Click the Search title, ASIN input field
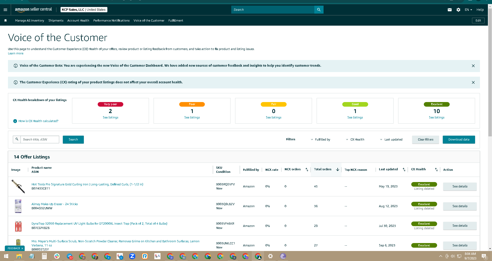 (x=40, y=139)
